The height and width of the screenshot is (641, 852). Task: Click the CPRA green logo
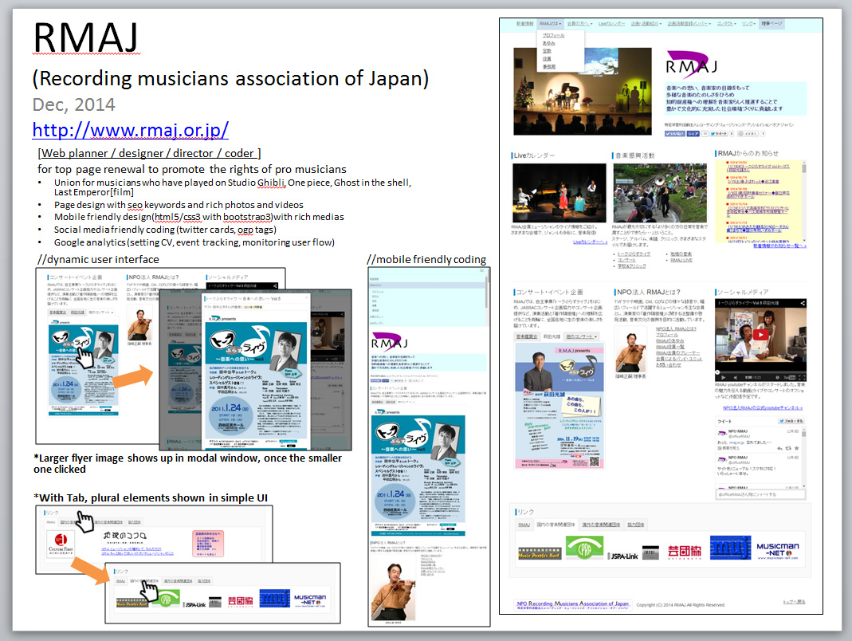(x=585, y=548)
